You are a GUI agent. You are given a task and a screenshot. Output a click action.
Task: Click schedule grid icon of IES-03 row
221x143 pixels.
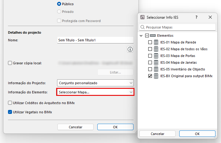click(x=156, y=56)
